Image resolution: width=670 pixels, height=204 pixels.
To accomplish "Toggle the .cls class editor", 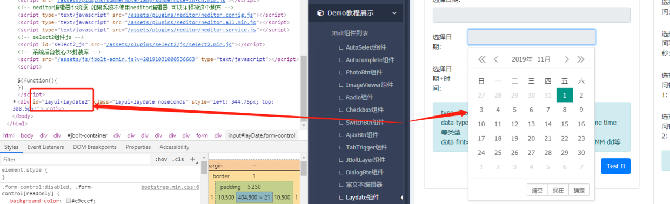I will [178, 159].
